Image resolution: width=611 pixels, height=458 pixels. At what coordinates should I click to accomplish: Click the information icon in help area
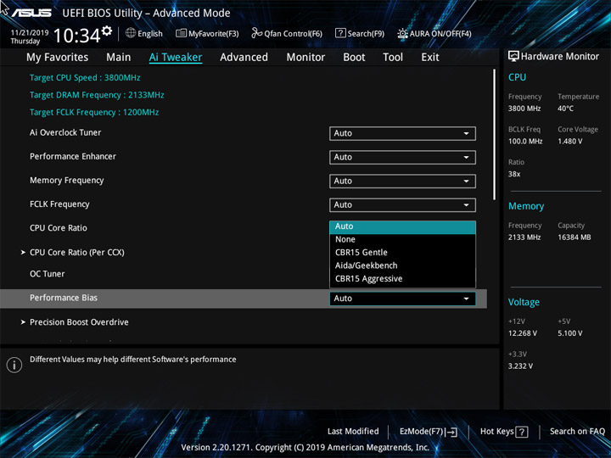(14, 365)
